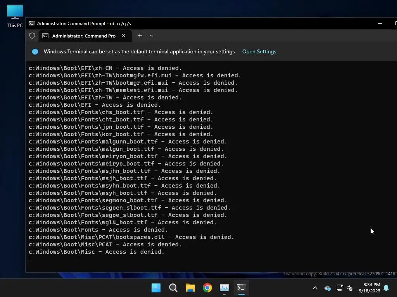The height and width of the screenshot is (297, 397).
Task: Click the administrator shield icon
Action: pos(32,36)
